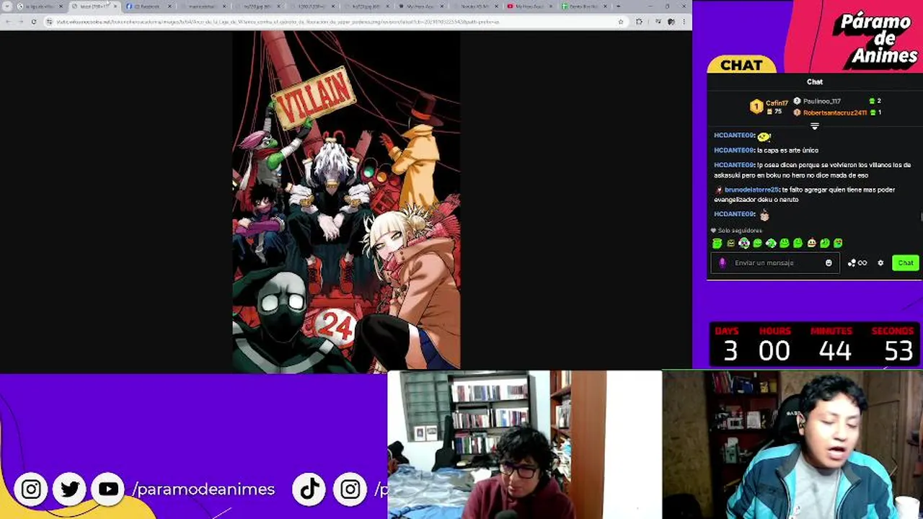
Task: Close the YouTube My Hero Aca tab
Action: pos(549,6)
